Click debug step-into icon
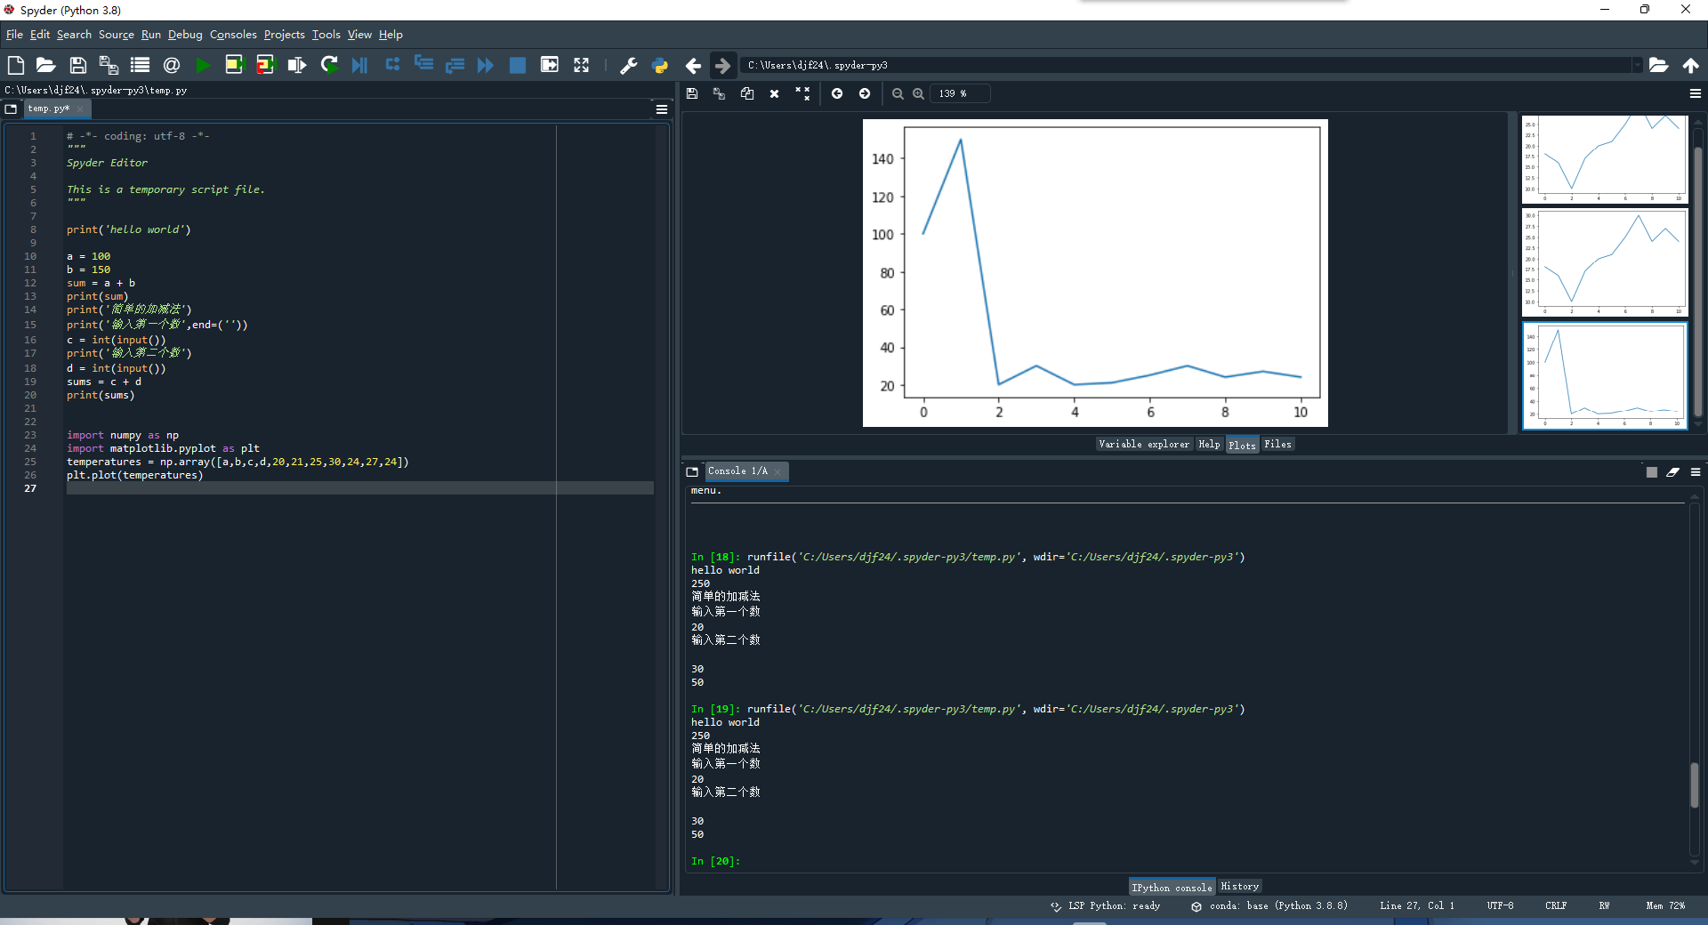This screenshot has height=925, width=1708. coord(423,65)
